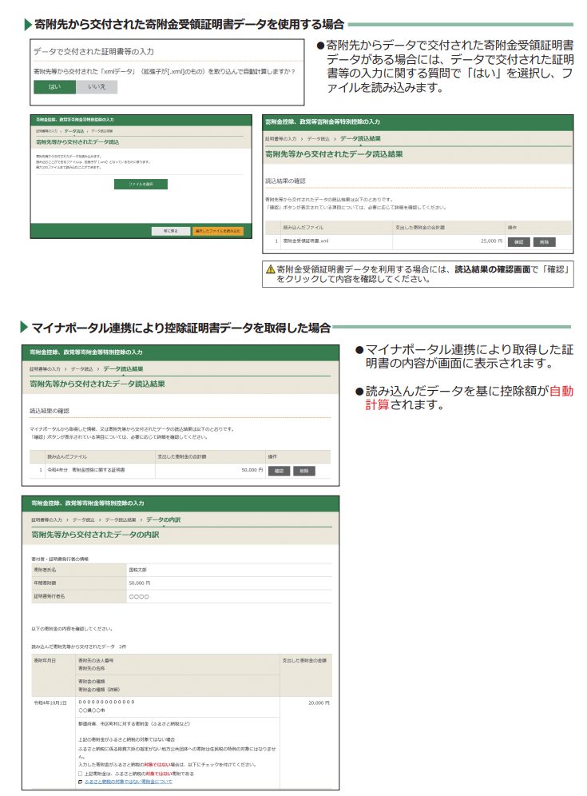The image size is (587, 796).
Task: Tick the ふるさと納税の対象ではない寄附 checkbox
Action: (80, 774)
